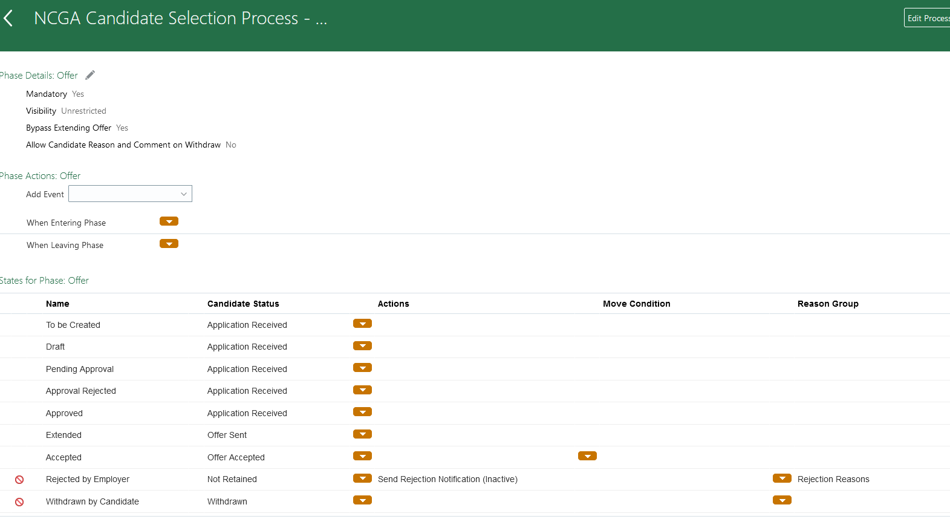Screen dimensions: 950x519
Task: Open actions menu for Approved state
Action: tap(362, 412)
